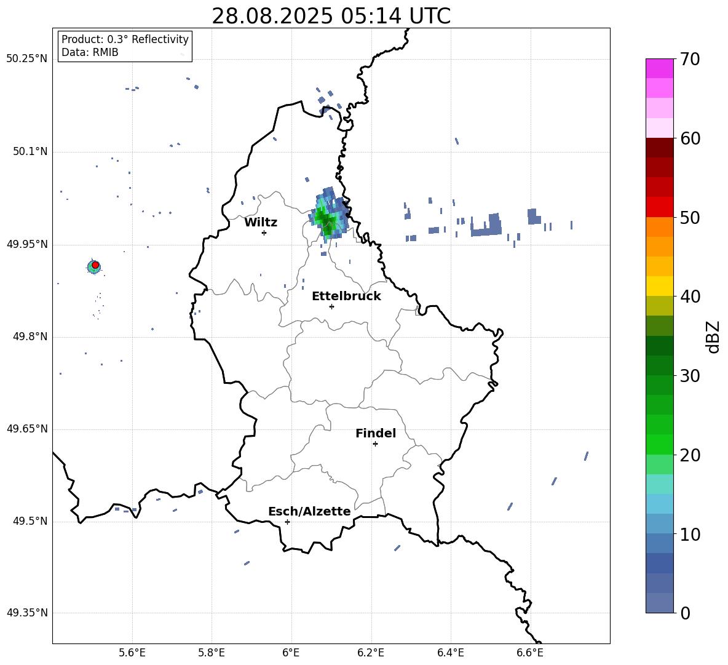Click the Data: RMIB label

(90, 52)
